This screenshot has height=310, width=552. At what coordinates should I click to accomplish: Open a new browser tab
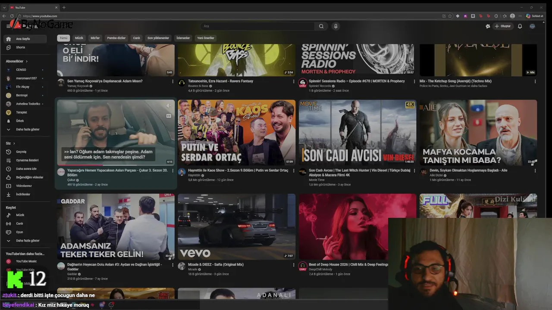[64, 7]
